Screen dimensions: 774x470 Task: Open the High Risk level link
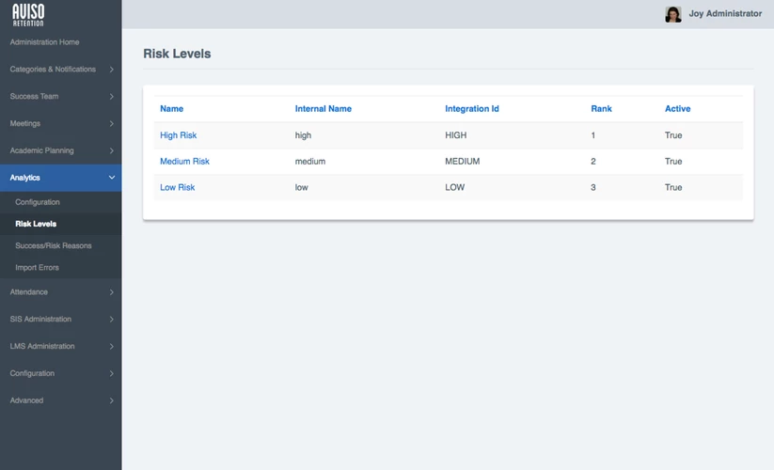tap(178, 135)
